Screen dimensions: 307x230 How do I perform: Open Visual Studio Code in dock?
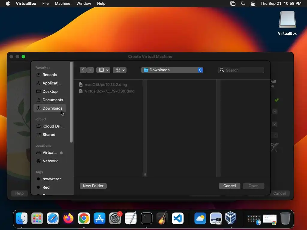[178, 218]
